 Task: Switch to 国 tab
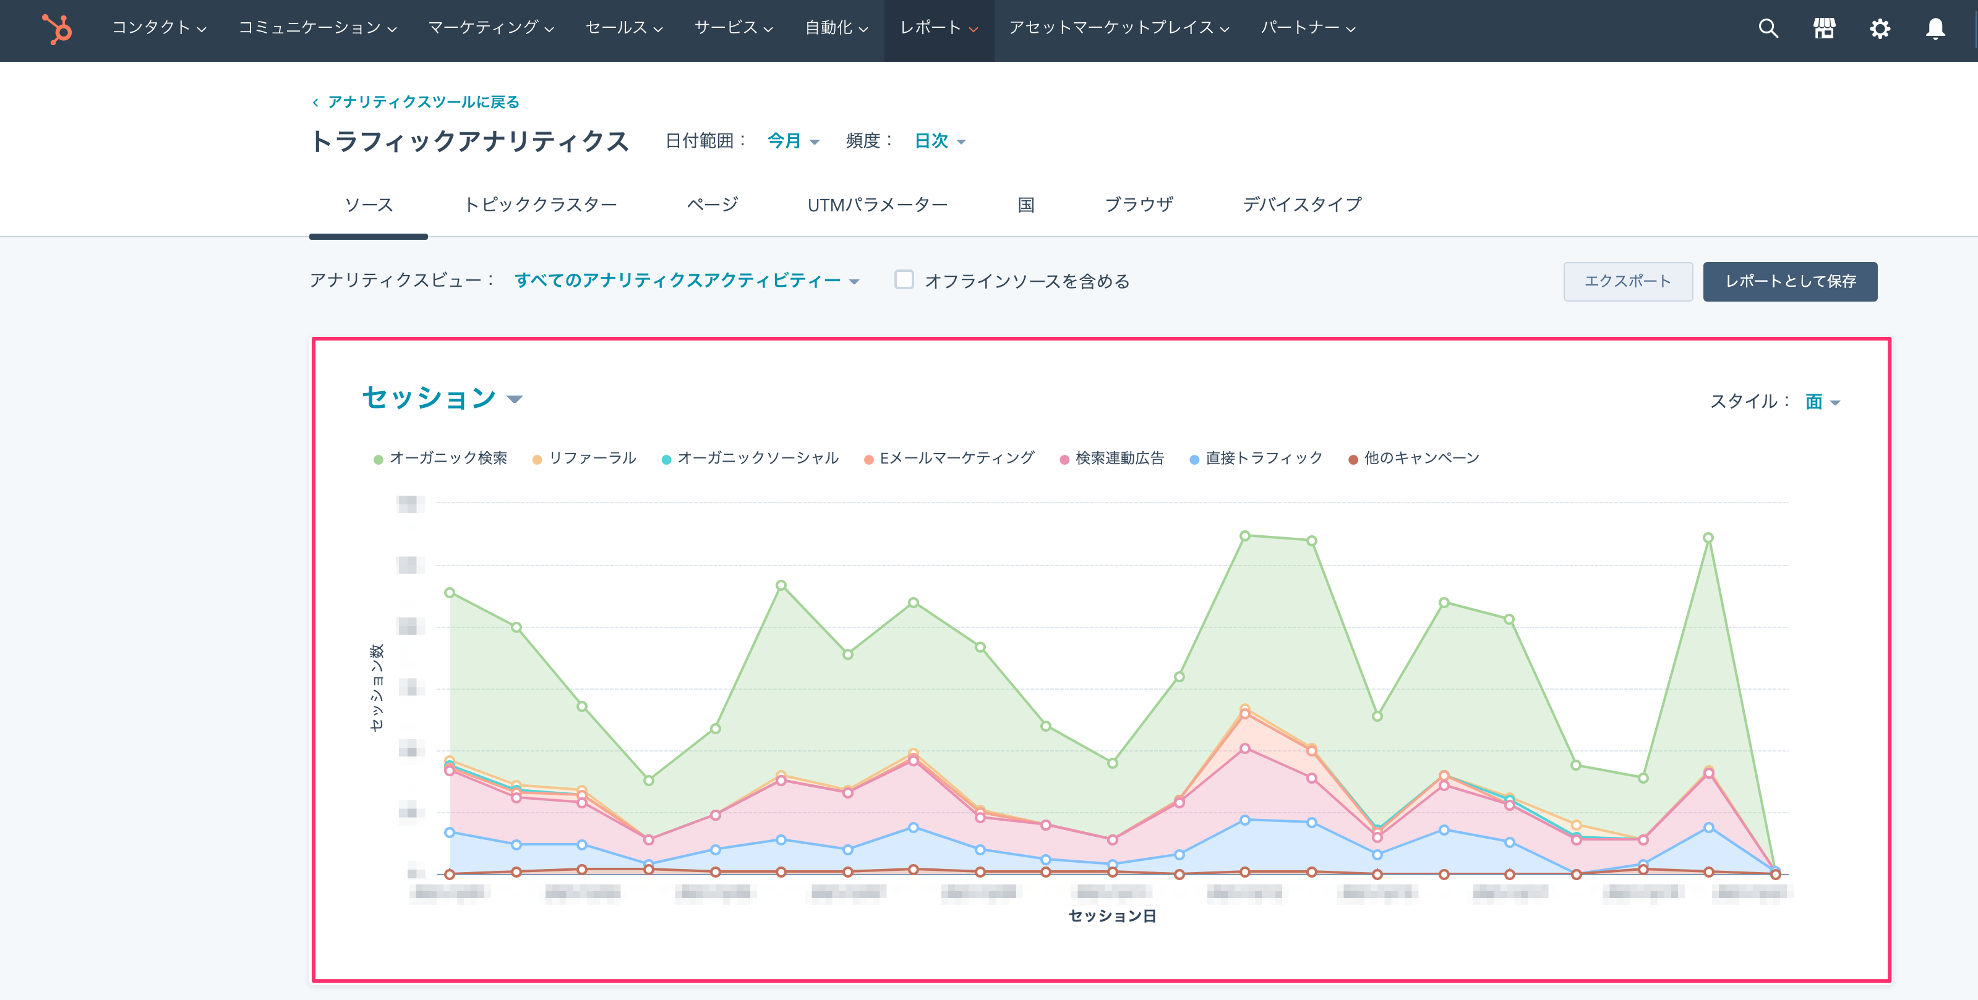pyautogui.click(x=1026, y=205)
